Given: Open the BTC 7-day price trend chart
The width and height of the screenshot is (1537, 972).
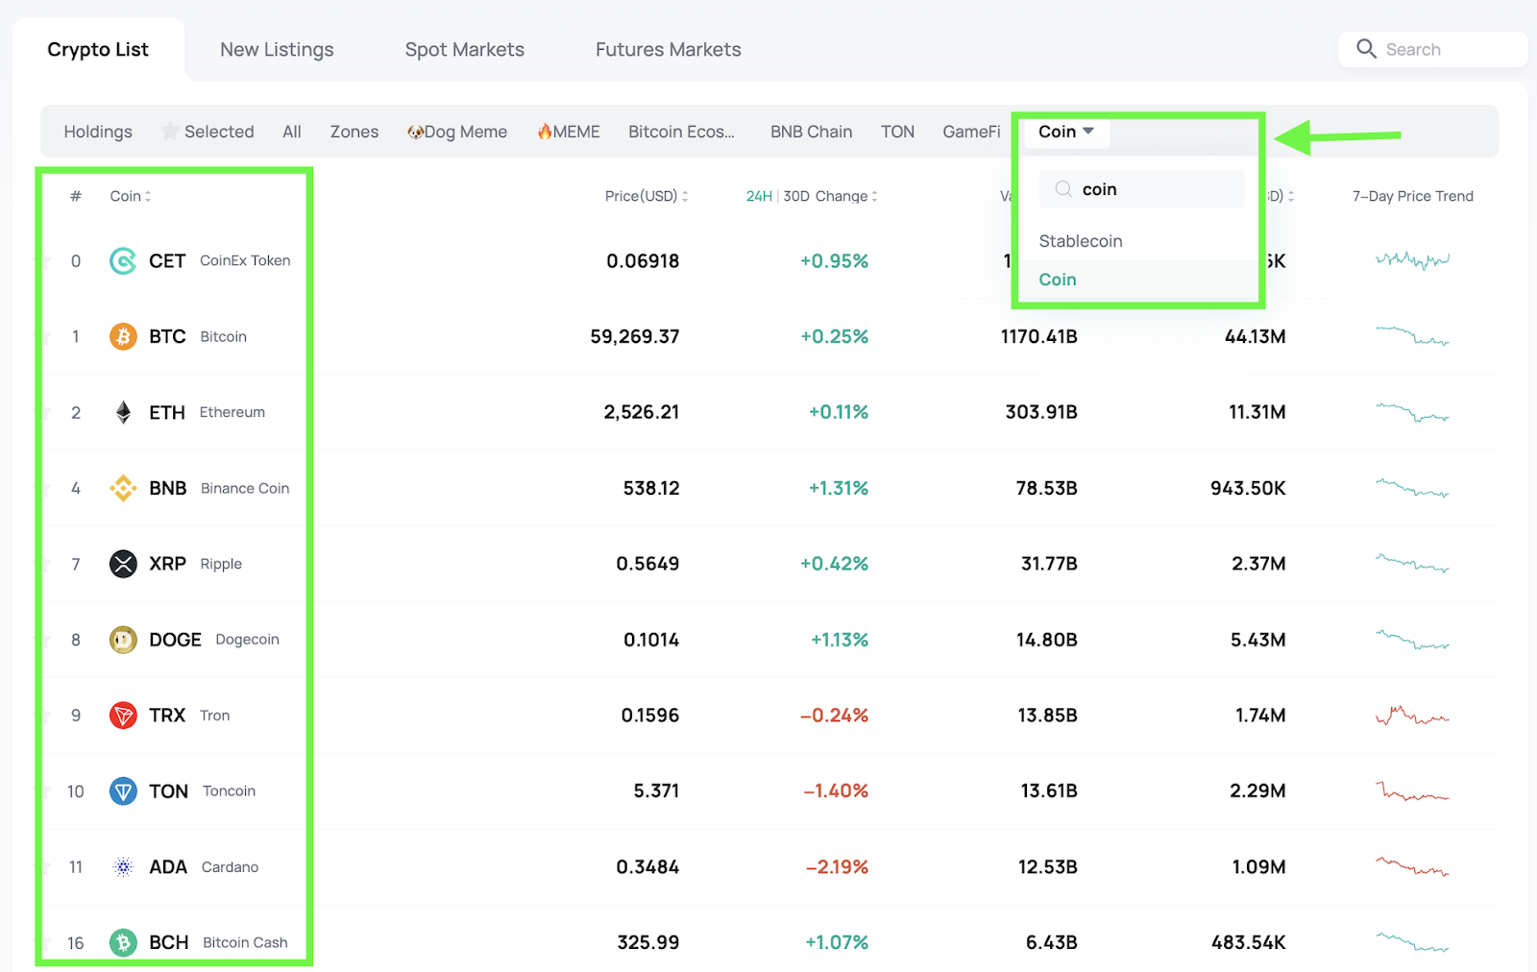Looking at the screenshot, I should click(x=1412, y=336).
